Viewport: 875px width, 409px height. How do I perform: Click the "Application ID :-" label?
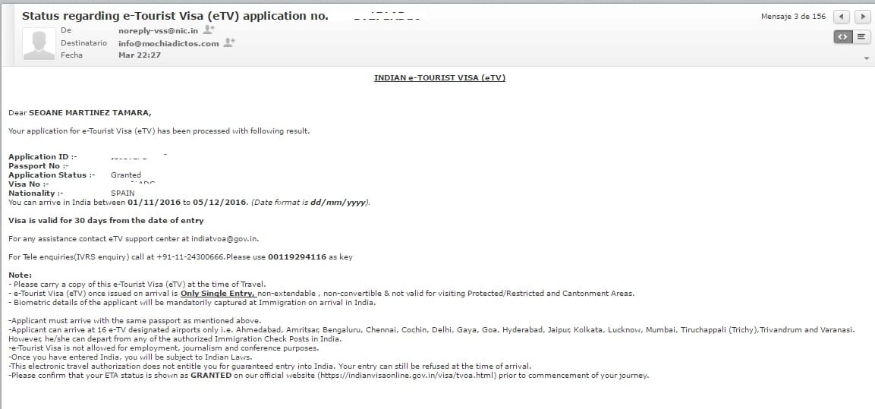[42, 157]
